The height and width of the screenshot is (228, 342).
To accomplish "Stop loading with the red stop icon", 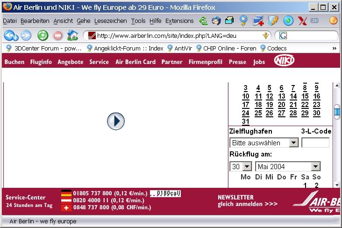I will tap(58, 36).
